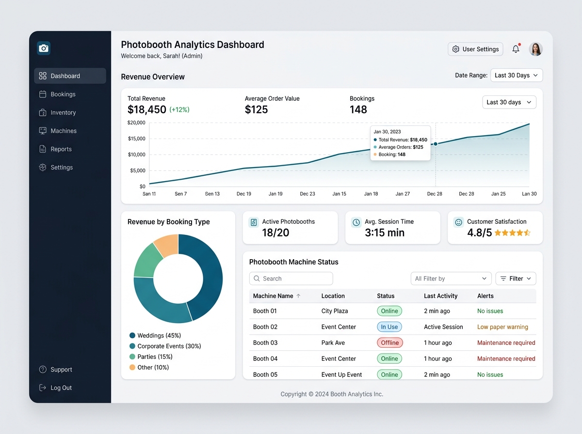Image resolution: width=582 pixels, height=434 pixels.
Task: Click the Online badge for Booth 05
Action: tap(389, 374)
